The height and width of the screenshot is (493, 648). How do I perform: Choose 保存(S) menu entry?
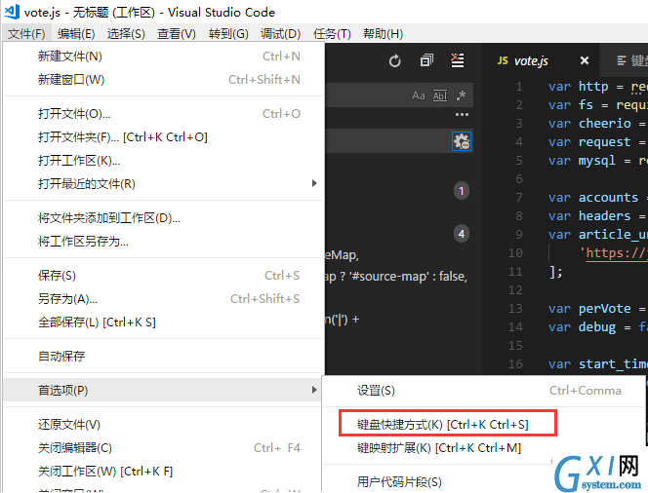[164, 275]
